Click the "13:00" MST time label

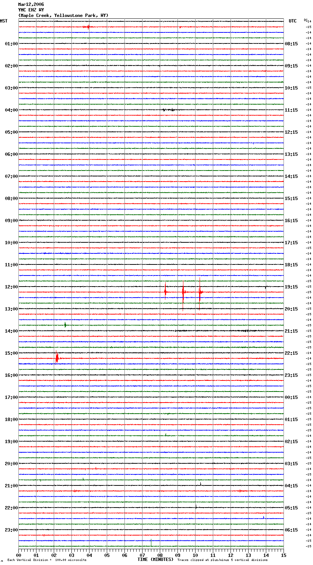[x=11, y=309]
